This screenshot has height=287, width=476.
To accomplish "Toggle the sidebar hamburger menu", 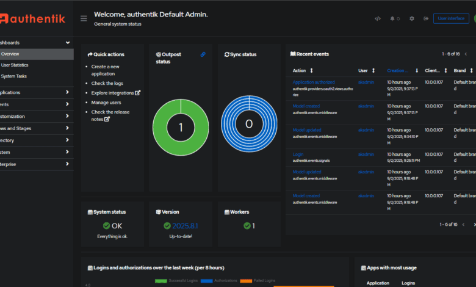I will pos(84,18).
